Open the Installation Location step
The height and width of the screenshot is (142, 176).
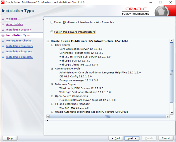[x=19, y=30]
